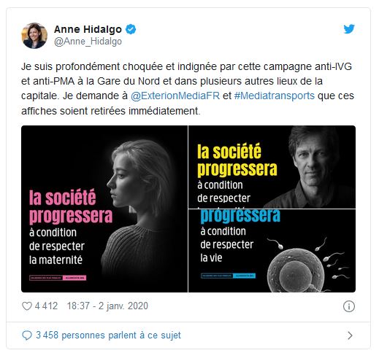Open the man portrait poster image
Viewport: 379px width, 353px height.
click(272, 167)
